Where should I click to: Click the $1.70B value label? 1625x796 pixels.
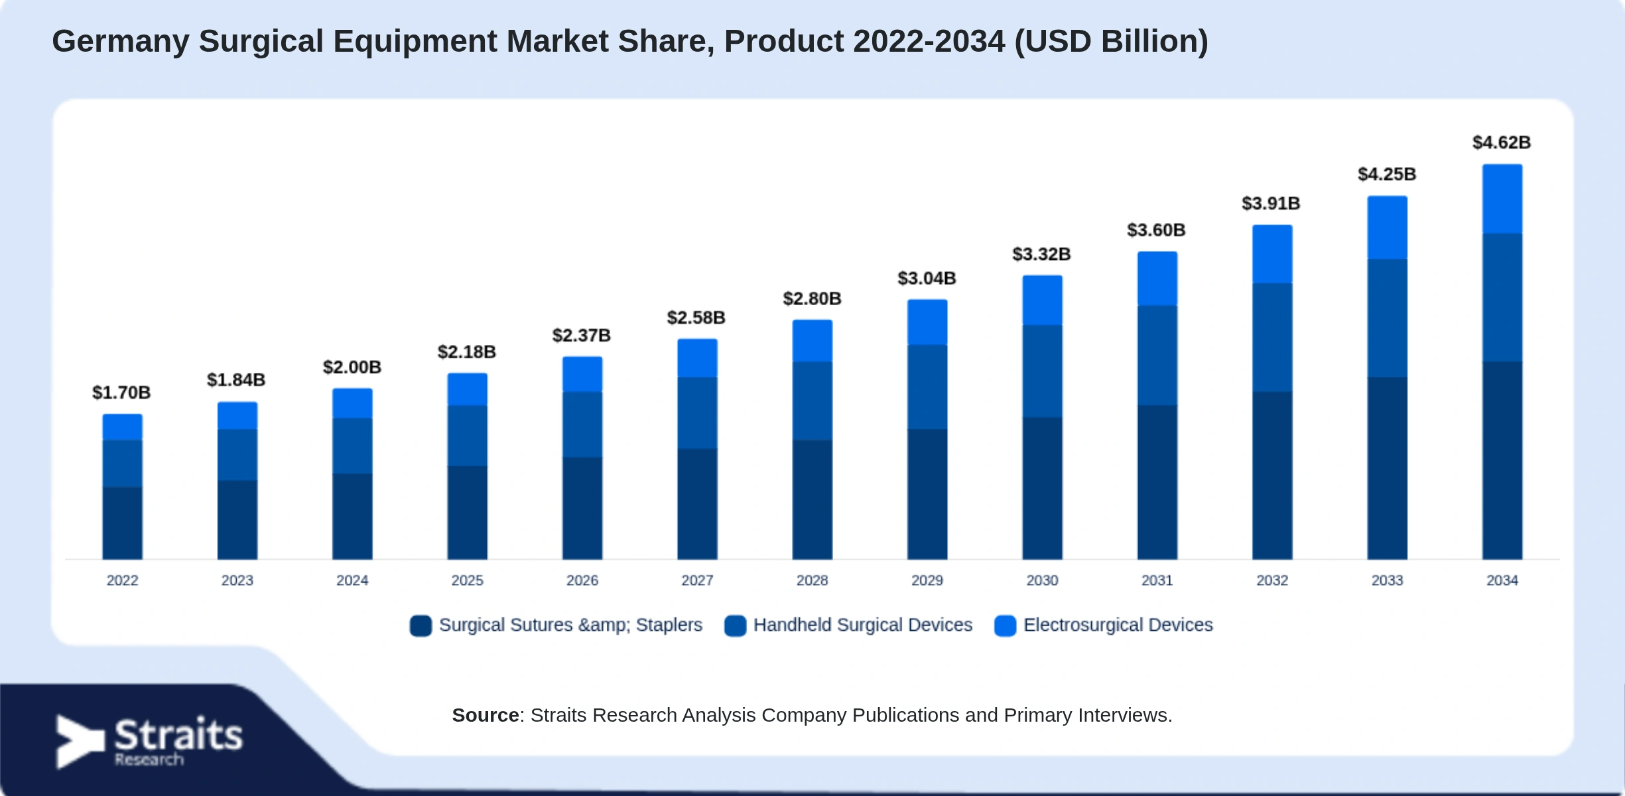tap(121, 393)
